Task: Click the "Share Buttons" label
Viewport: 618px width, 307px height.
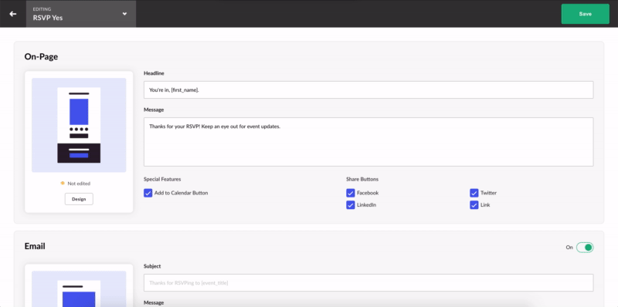Action: [x=362, y=179]
